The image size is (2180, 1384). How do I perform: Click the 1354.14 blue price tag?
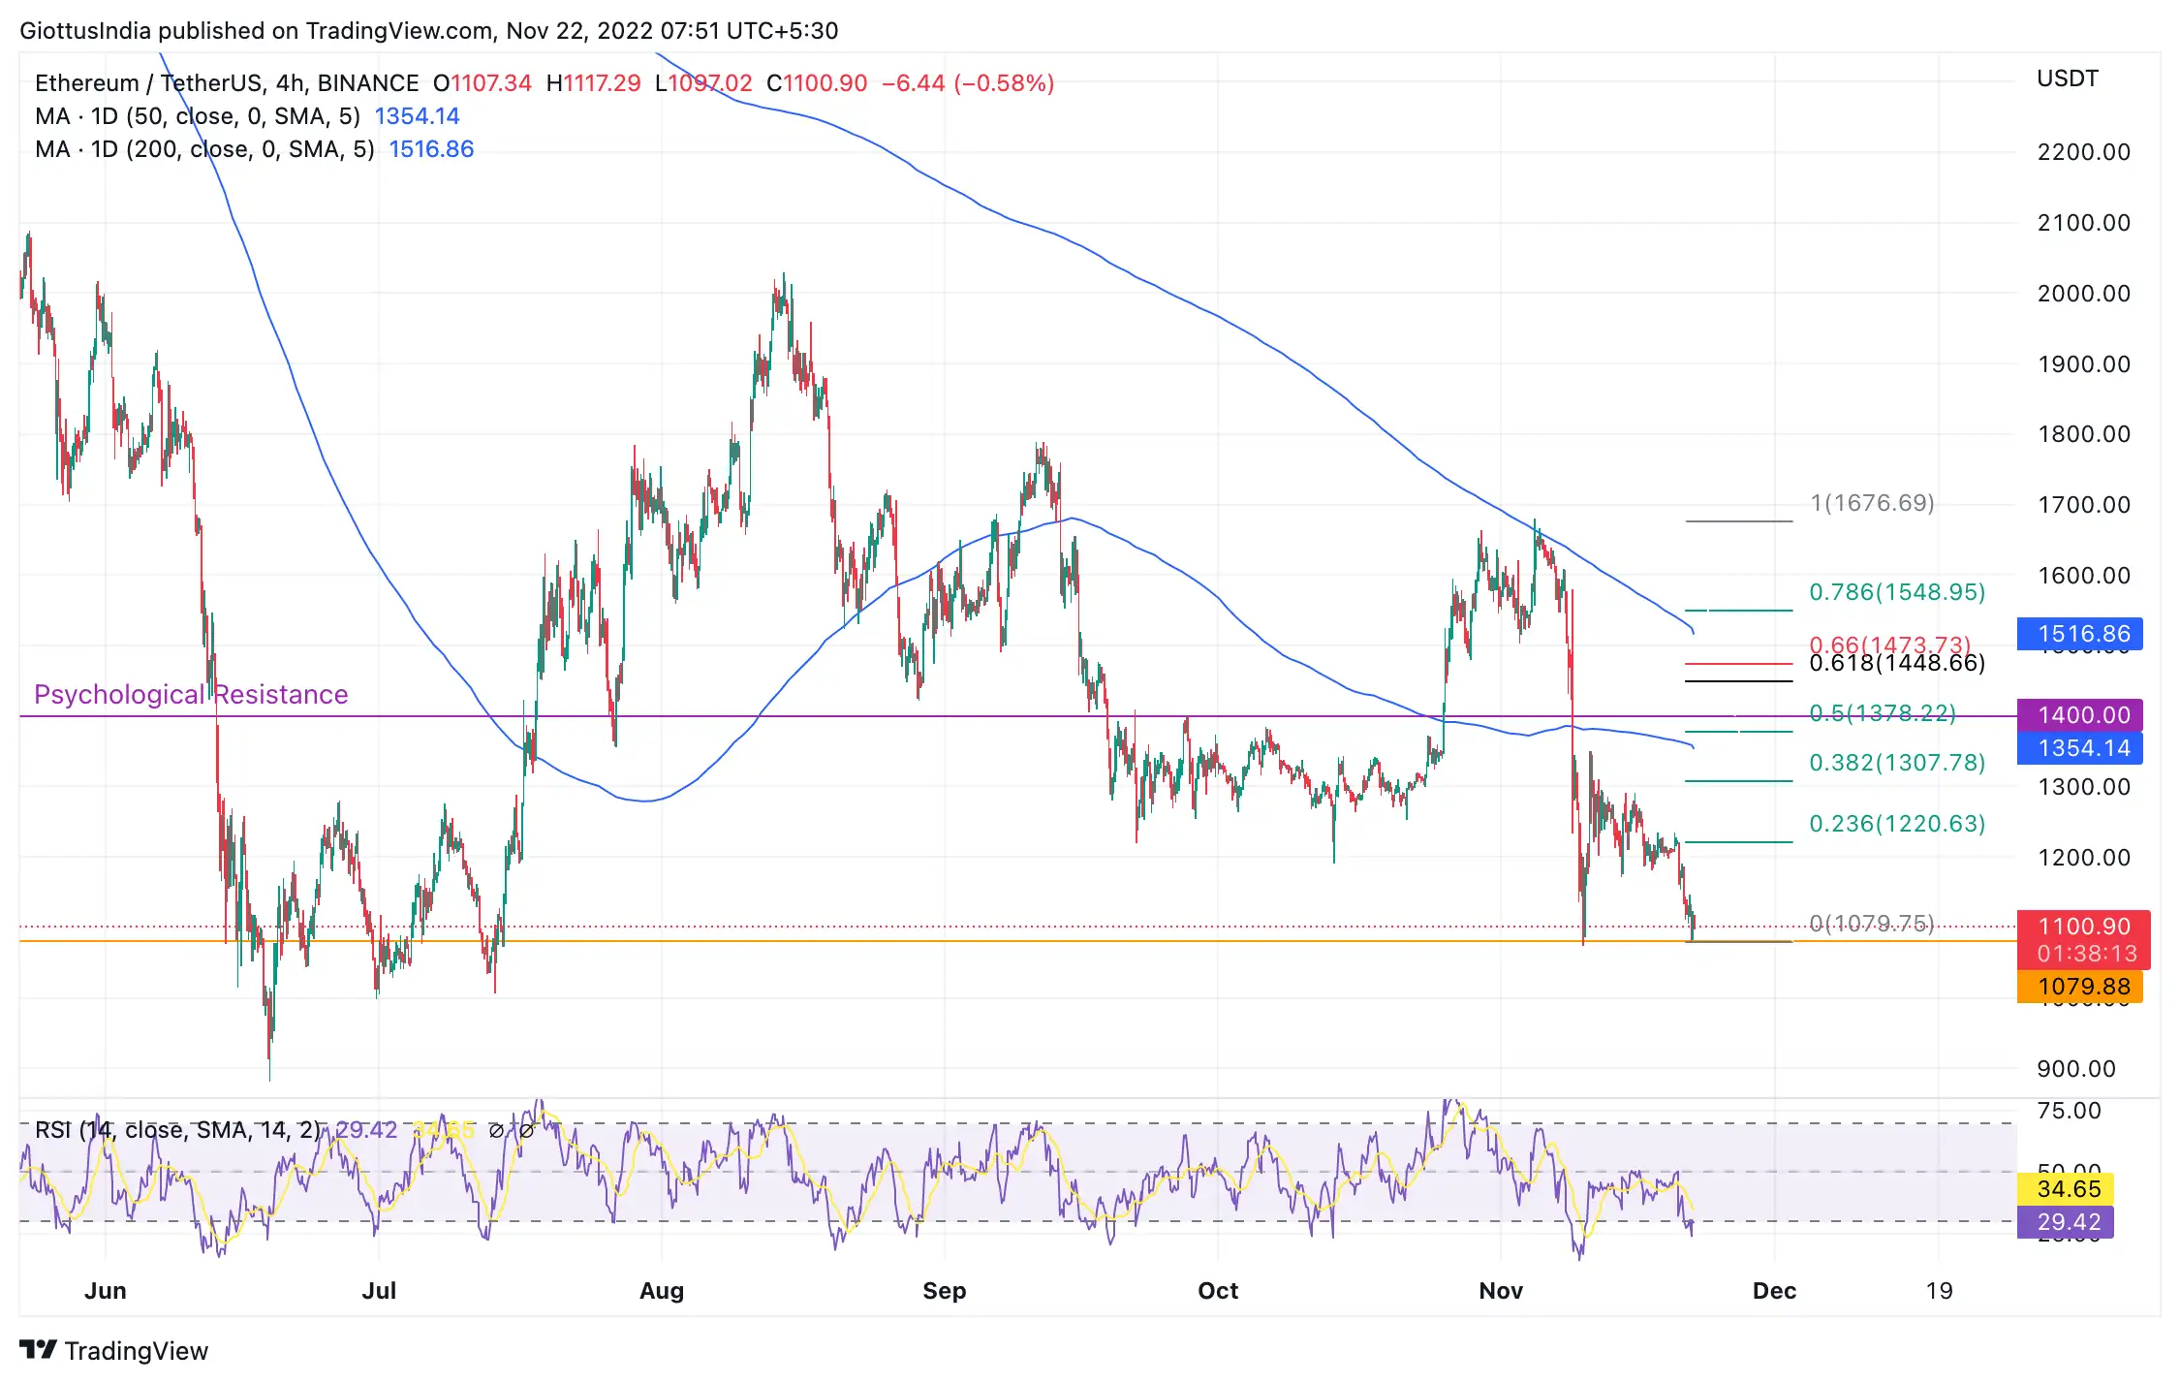click(x=2079, y=748)
